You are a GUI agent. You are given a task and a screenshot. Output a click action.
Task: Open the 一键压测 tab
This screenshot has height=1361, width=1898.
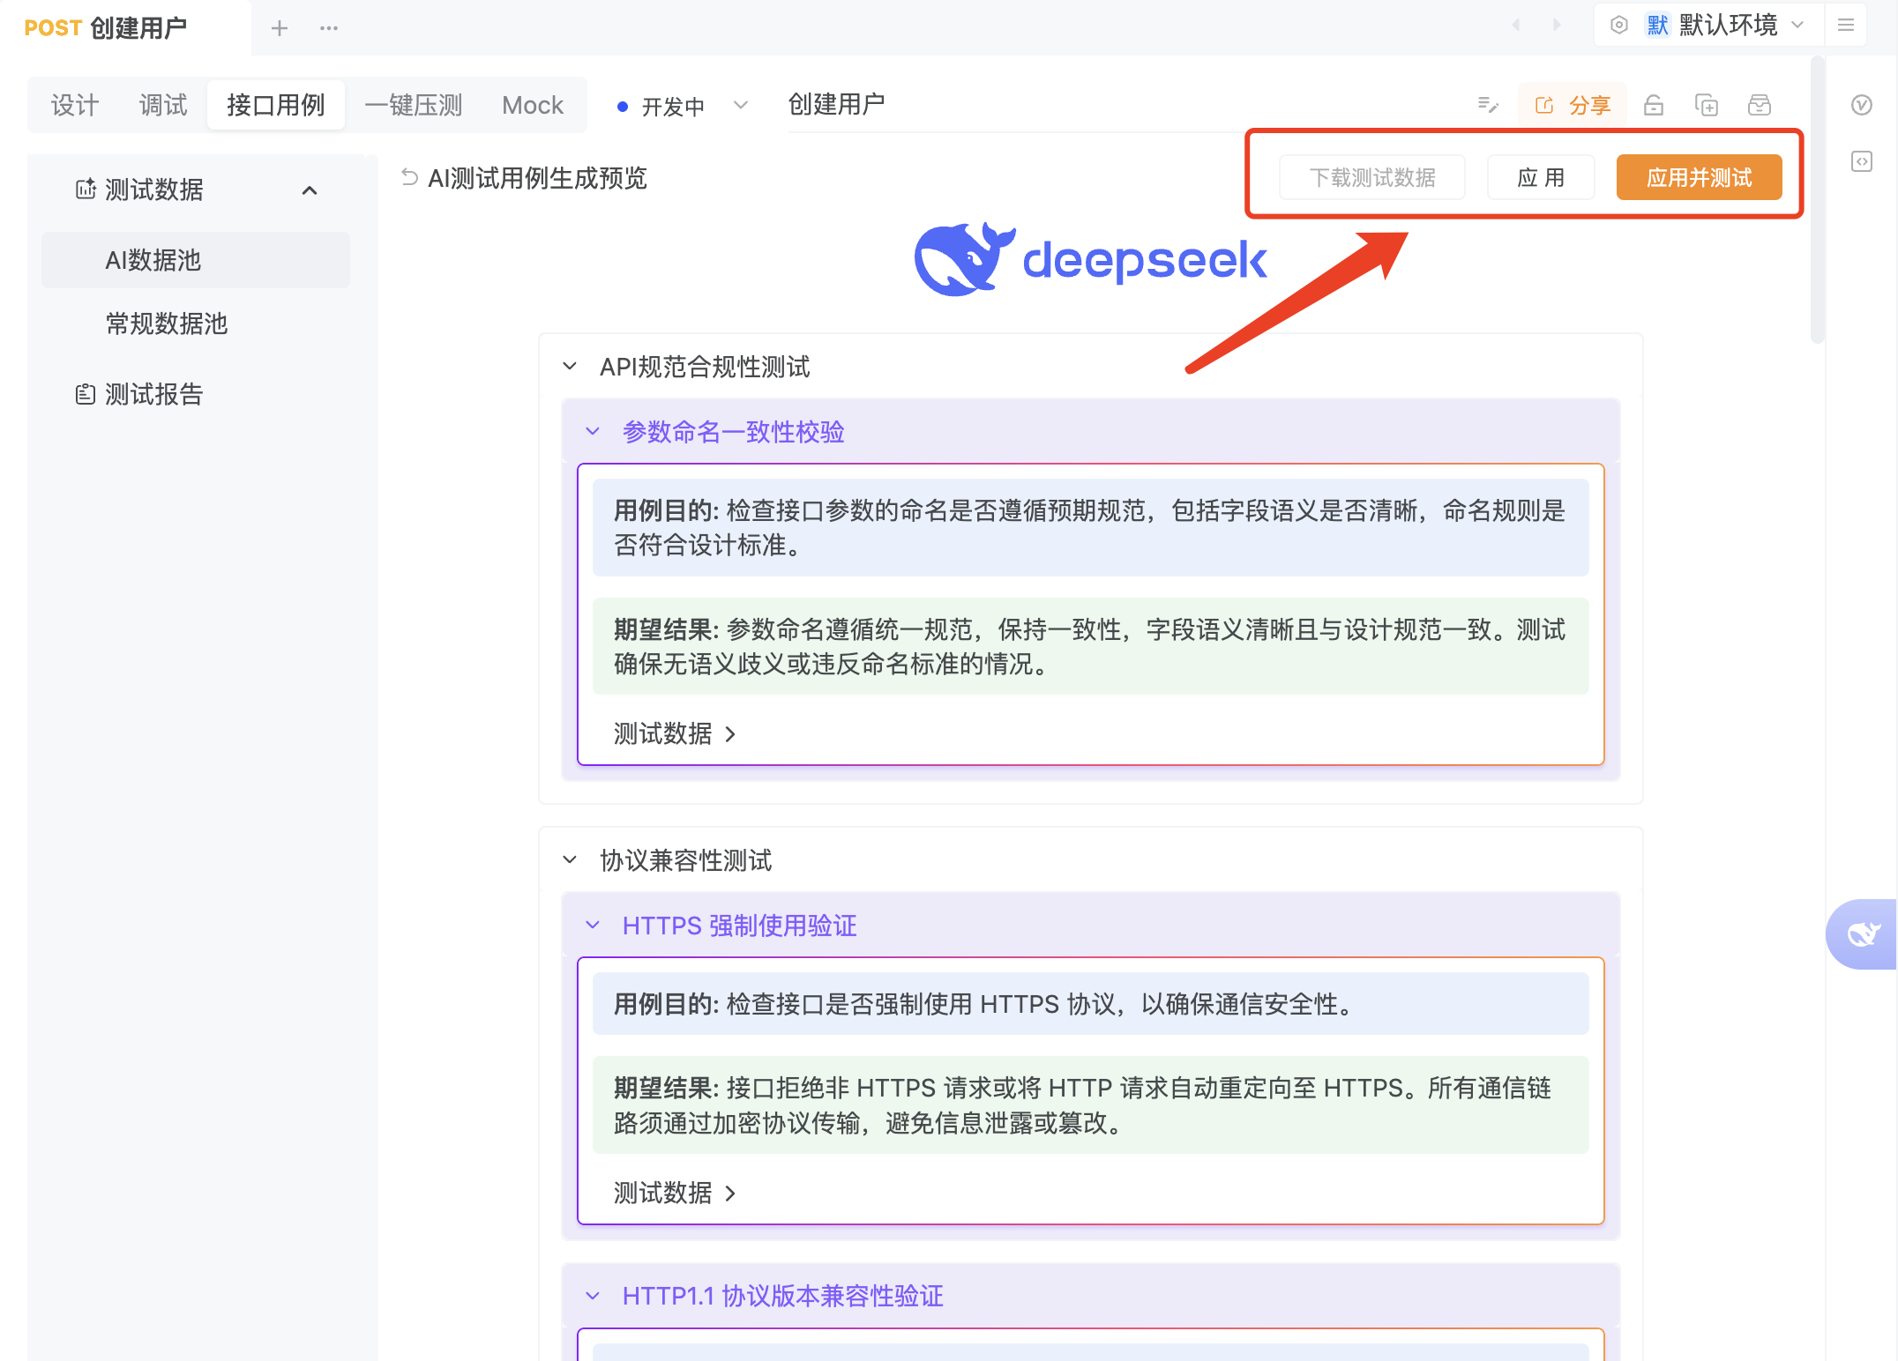(x=414, y=105)
